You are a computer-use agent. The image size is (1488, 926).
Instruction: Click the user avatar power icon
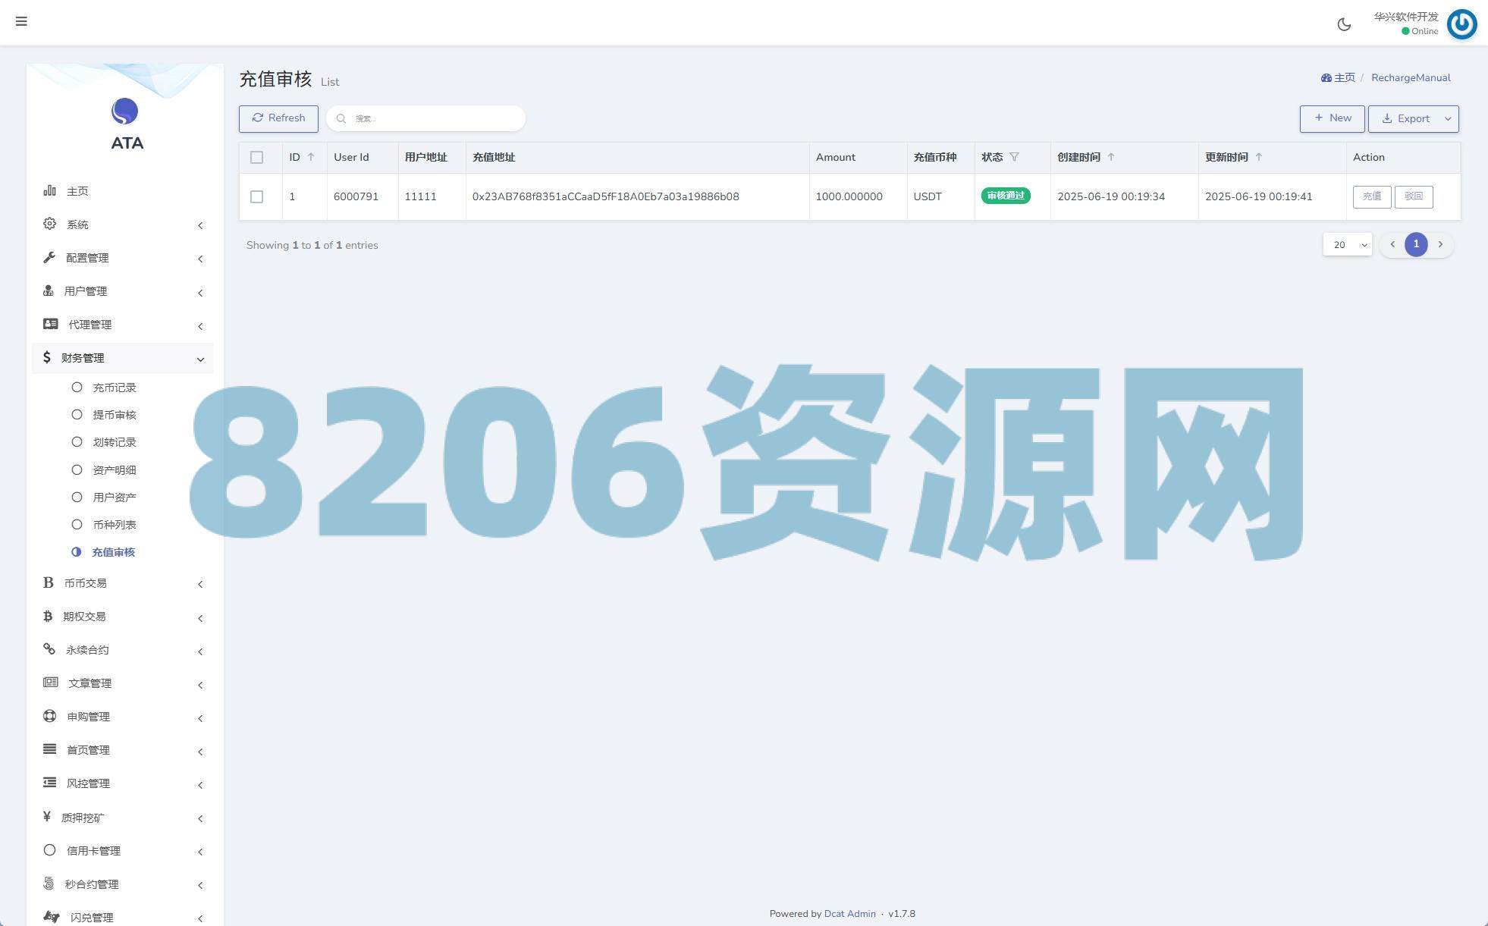[1461, 24]
